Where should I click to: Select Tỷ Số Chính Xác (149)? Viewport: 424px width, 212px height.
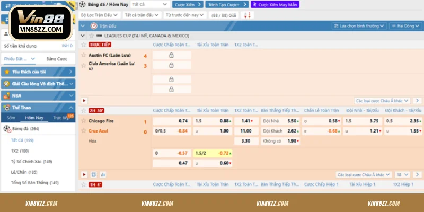[x=31, y=162]
